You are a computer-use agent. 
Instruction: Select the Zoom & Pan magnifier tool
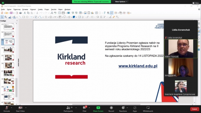[6, 17]
